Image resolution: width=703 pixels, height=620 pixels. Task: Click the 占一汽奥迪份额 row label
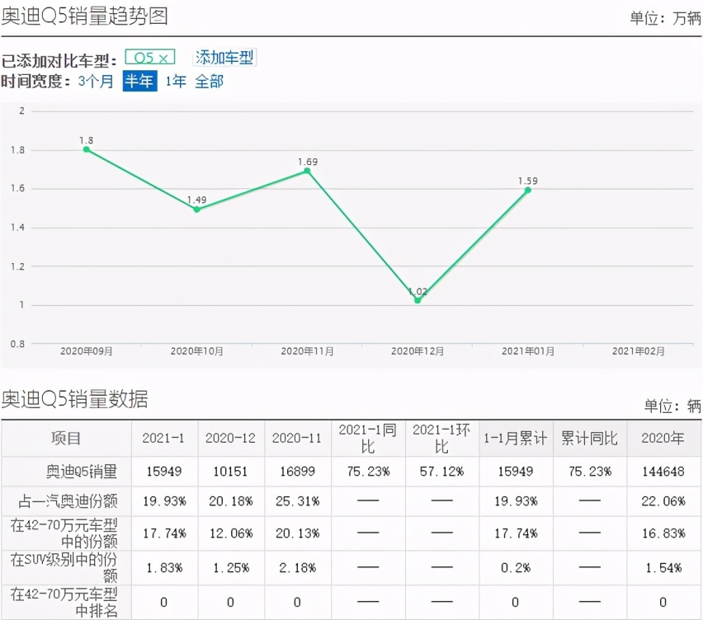[x=68, y=500]
